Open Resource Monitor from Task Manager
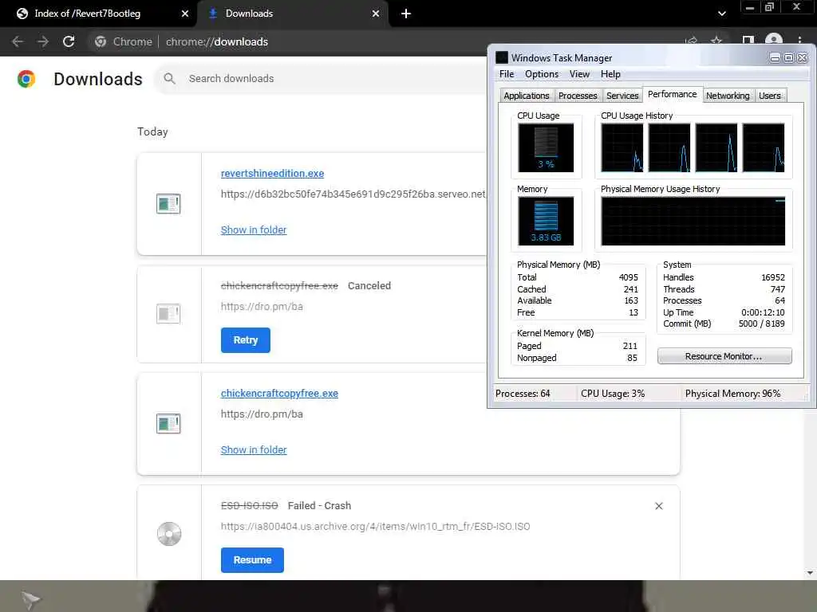The width and height of the screenshot is (817, 612). pos(724,356)
